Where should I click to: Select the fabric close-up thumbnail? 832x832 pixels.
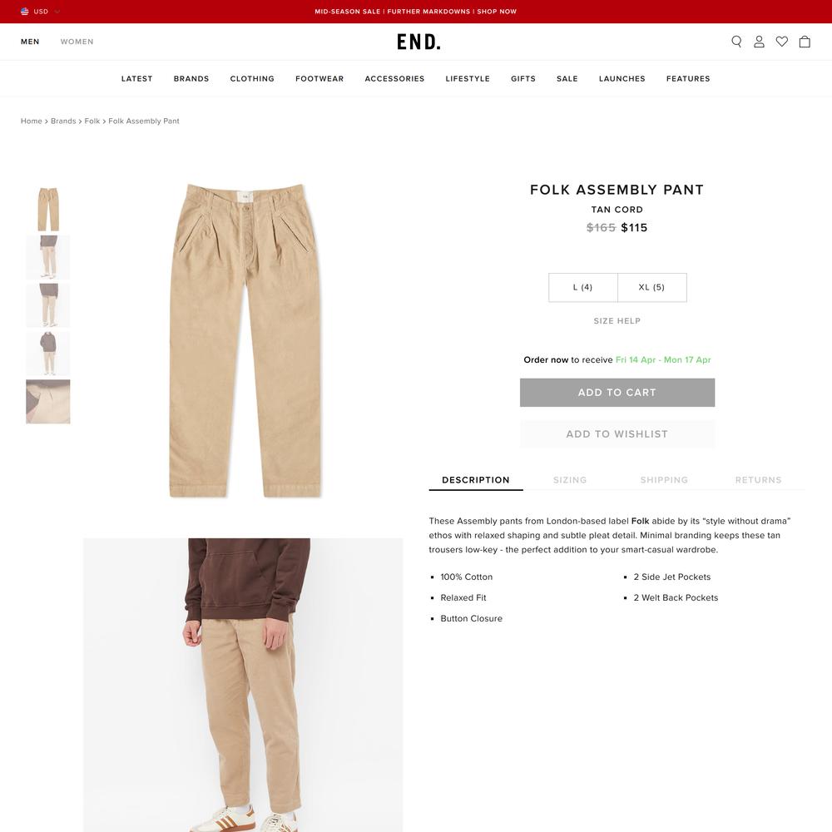pos(47,401)
